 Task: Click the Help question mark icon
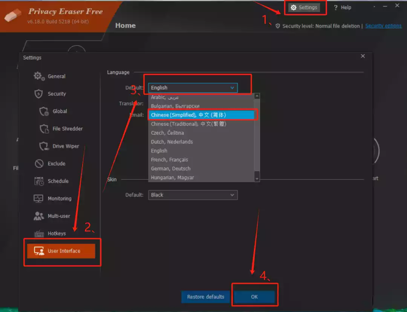336,8
